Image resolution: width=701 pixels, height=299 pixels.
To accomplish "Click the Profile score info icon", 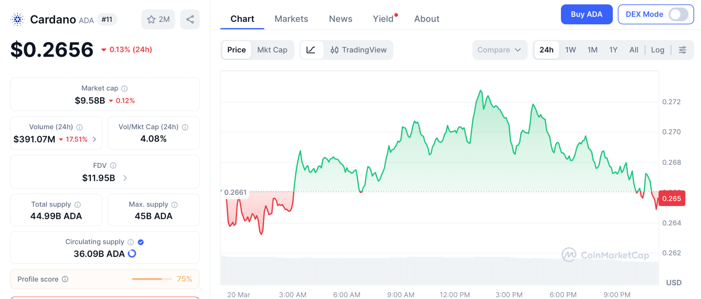I will click(65, 279).
